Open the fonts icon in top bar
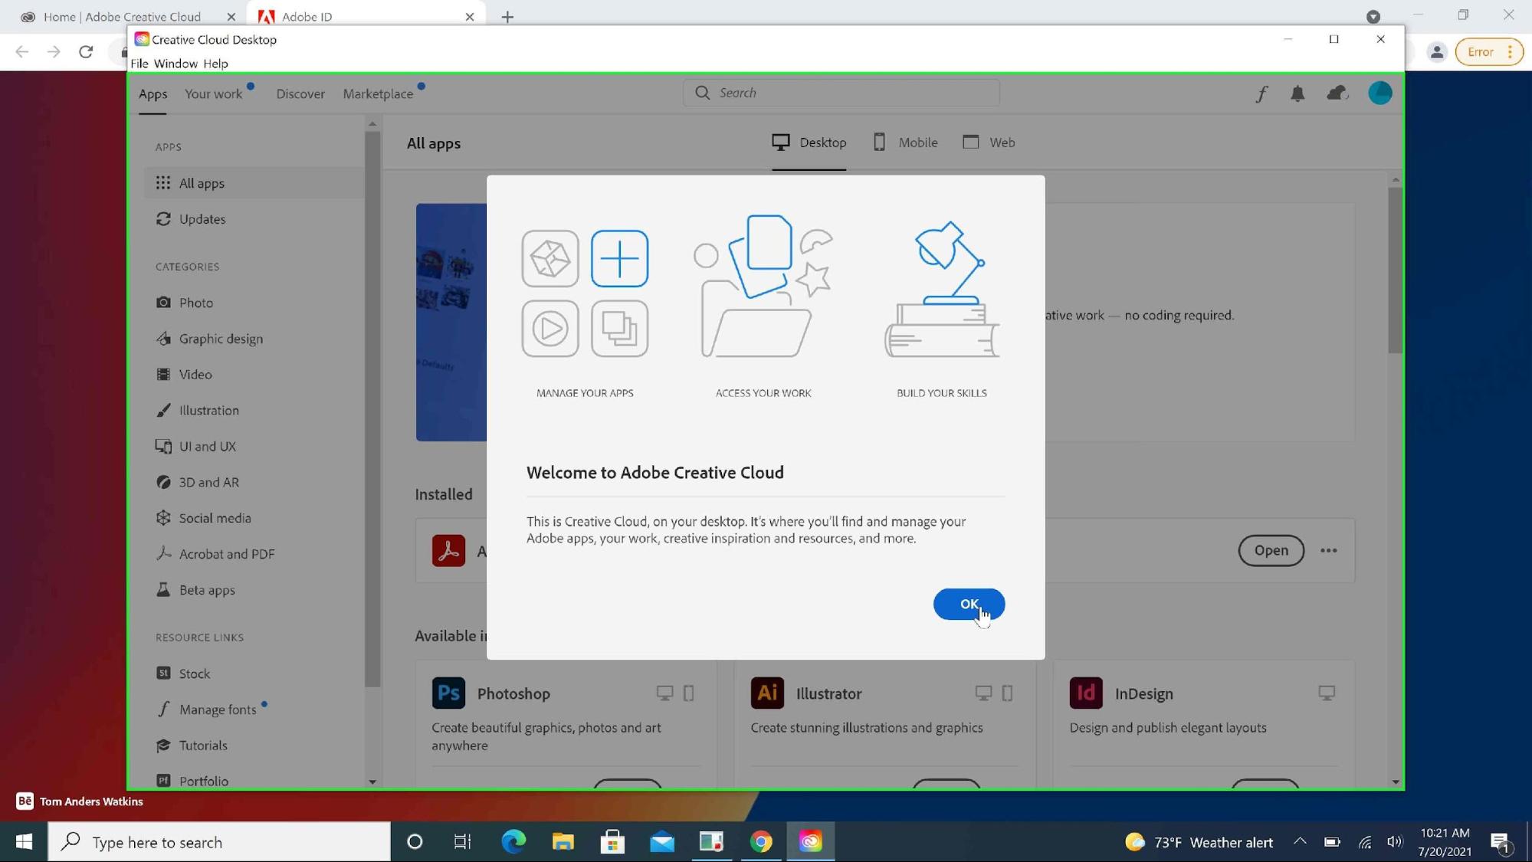 point(1261,93)
